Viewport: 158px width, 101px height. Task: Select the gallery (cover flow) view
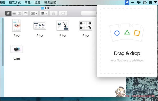[25, 13]
